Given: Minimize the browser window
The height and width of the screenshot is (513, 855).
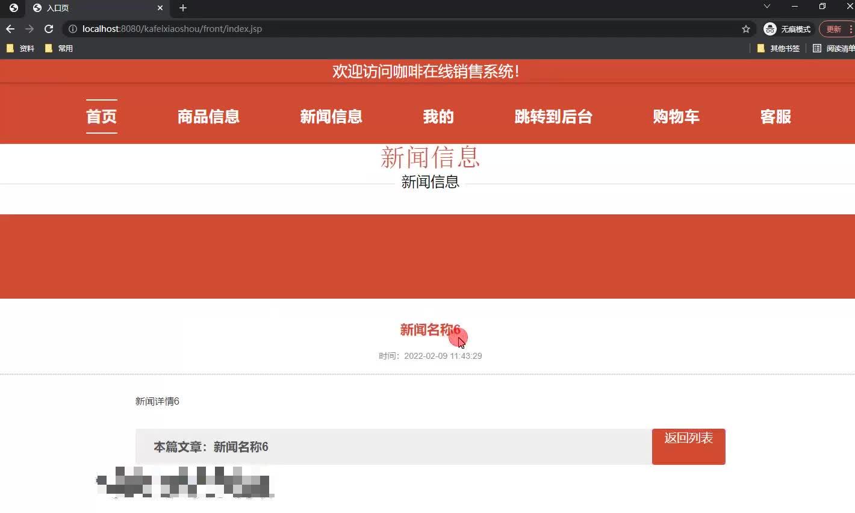Looking at the screenshot, I should (795, 7).
